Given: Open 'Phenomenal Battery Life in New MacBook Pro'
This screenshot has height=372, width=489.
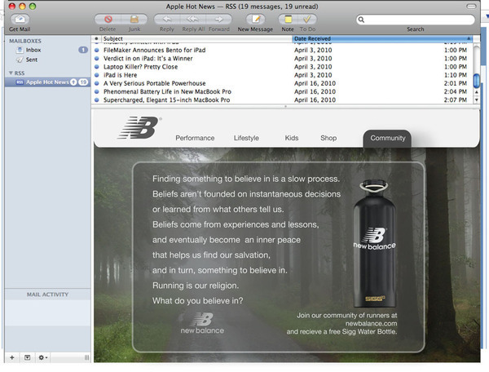Looking at the screenshot, I should (x=283, y=91).
